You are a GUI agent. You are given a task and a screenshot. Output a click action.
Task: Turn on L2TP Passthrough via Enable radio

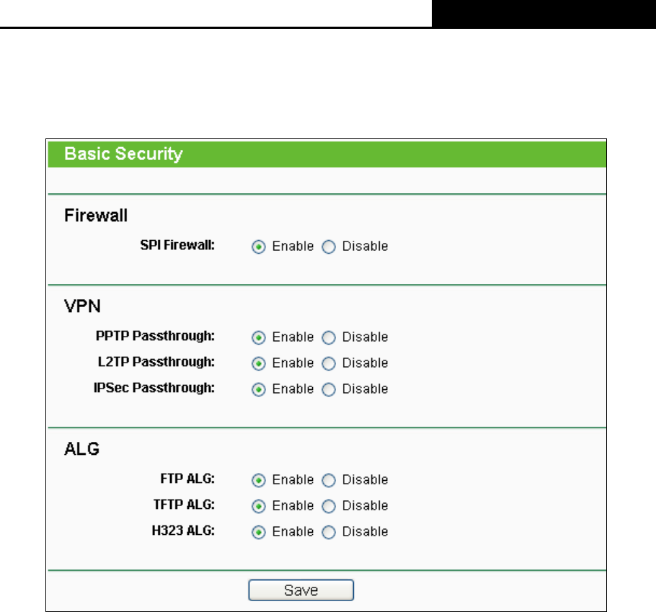(258, 363)
